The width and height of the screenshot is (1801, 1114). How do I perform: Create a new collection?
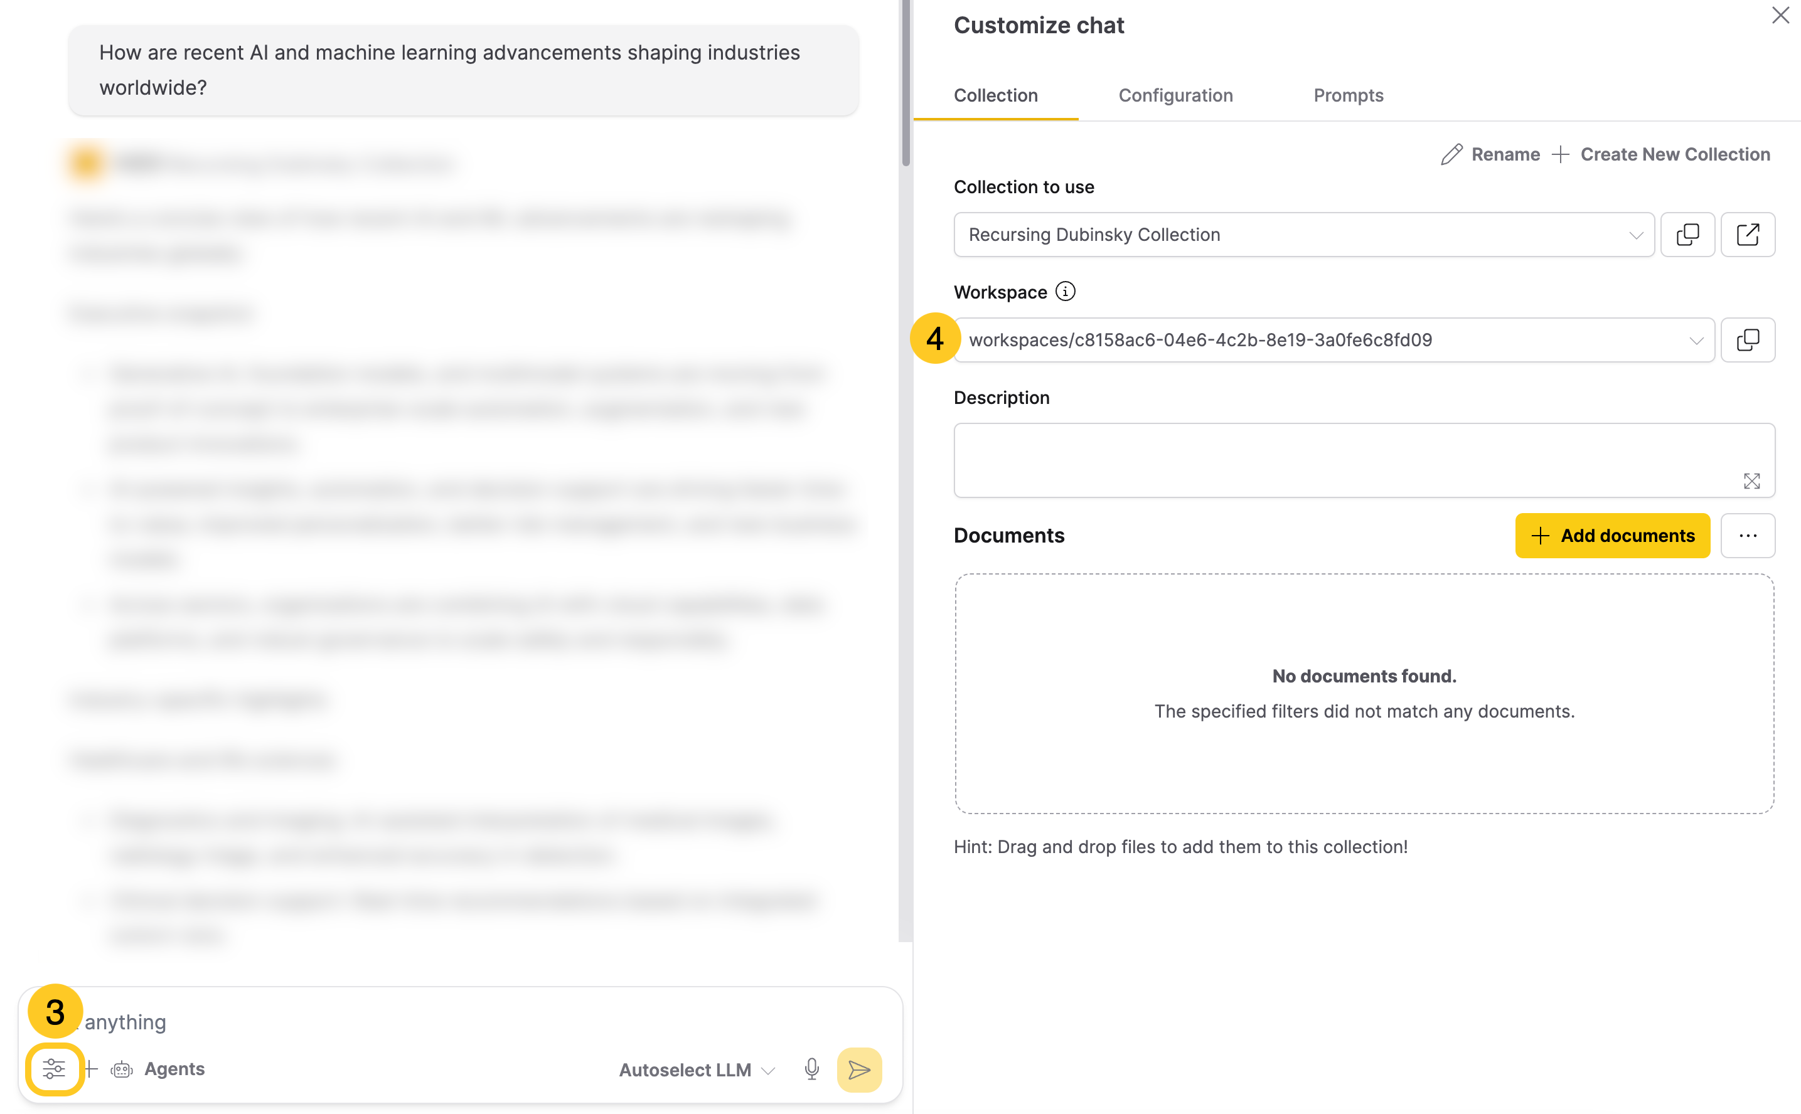[1675, 154]
